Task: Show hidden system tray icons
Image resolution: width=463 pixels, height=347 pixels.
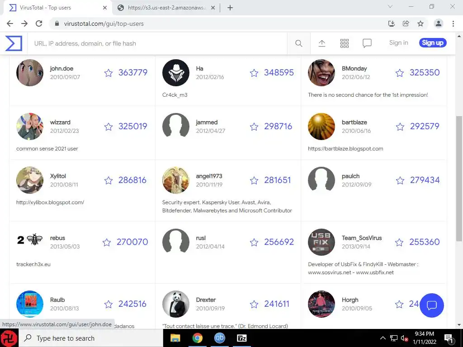Action: 383,338
